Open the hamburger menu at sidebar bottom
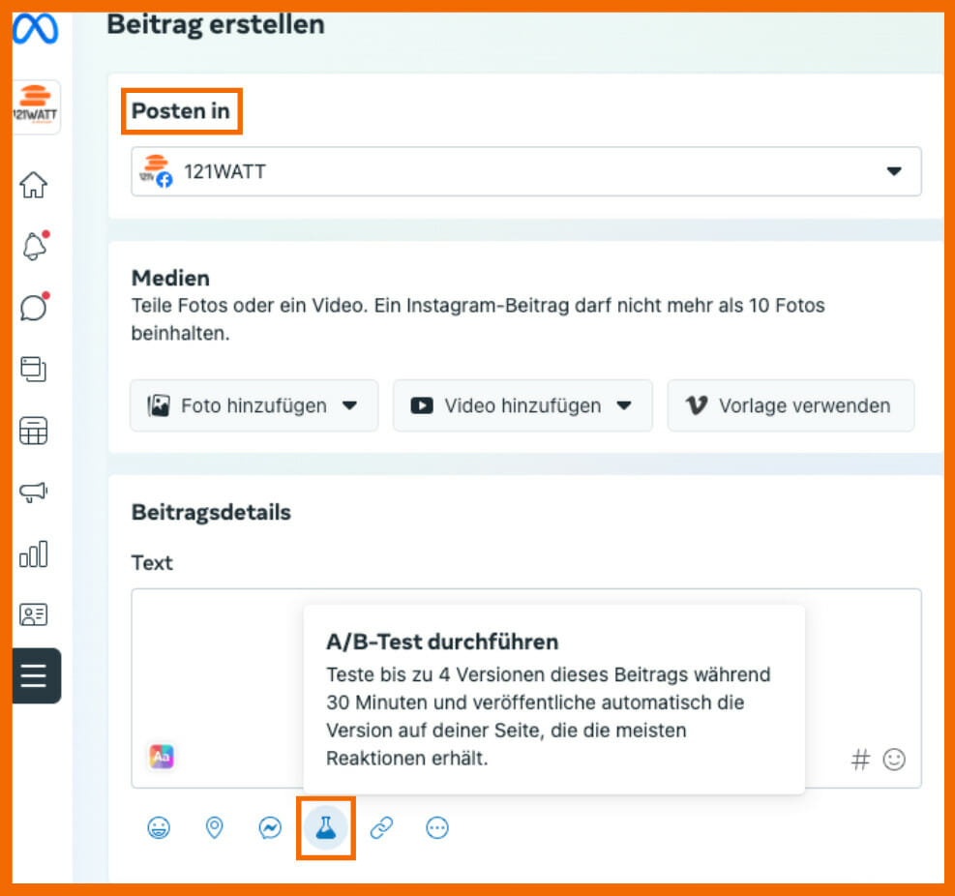The image size is (955, 896). point(35,675)
